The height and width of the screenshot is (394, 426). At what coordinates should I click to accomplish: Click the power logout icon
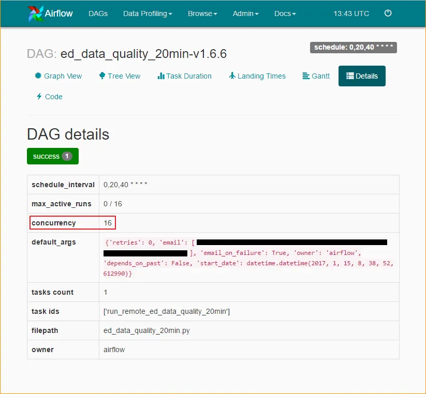click(388, 13)
